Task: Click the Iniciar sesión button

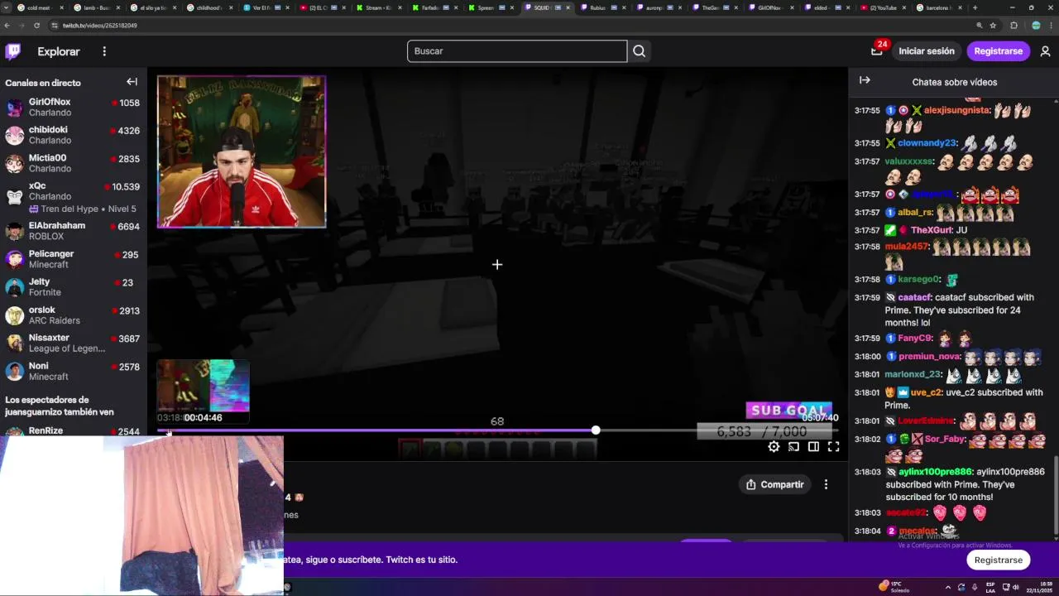Action: point(927,51)
